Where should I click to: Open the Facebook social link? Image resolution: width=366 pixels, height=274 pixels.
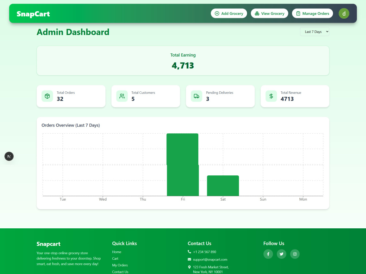(x=268, y=254)
